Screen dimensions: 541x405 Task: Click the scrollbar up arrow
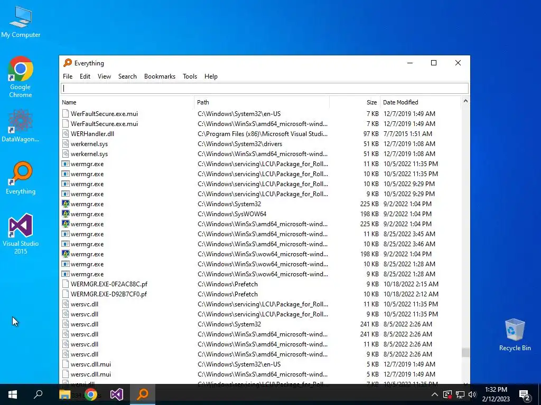465,101
